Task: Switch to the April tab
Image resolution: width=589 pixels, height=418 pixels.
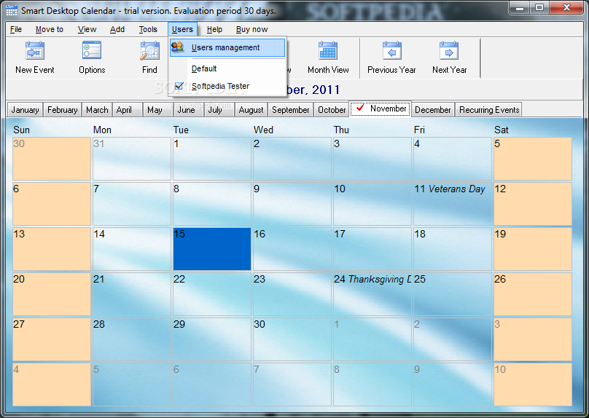Action: (x=128, y=110)
